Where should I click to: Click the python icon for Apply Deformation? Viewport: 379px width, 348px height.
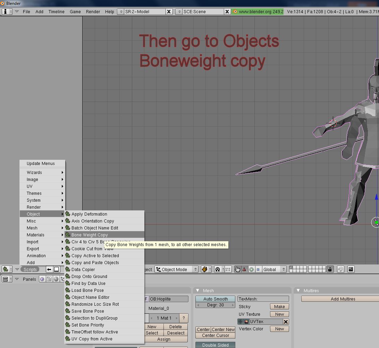tap(68, 214)
